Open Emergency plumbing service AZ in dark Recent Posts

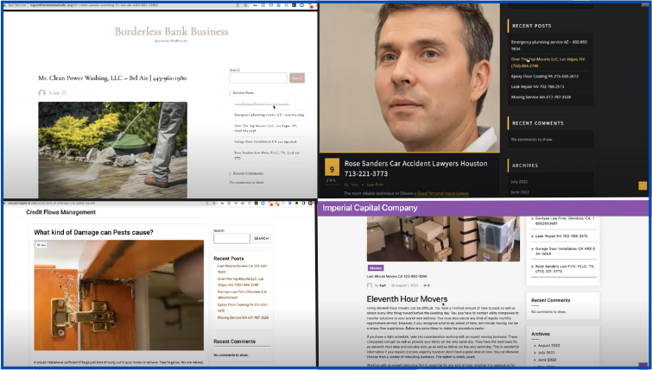(x=549, y=45)
